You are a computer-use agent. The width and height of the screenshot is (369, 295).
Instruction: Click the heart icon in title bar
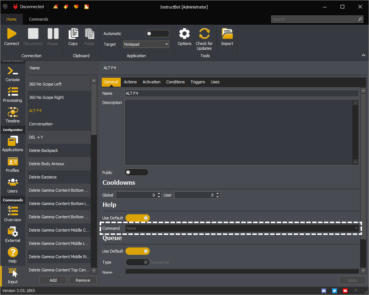(76, 7)
